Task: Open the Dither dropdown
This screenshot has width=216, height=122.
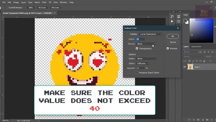Action: [142, 63]
